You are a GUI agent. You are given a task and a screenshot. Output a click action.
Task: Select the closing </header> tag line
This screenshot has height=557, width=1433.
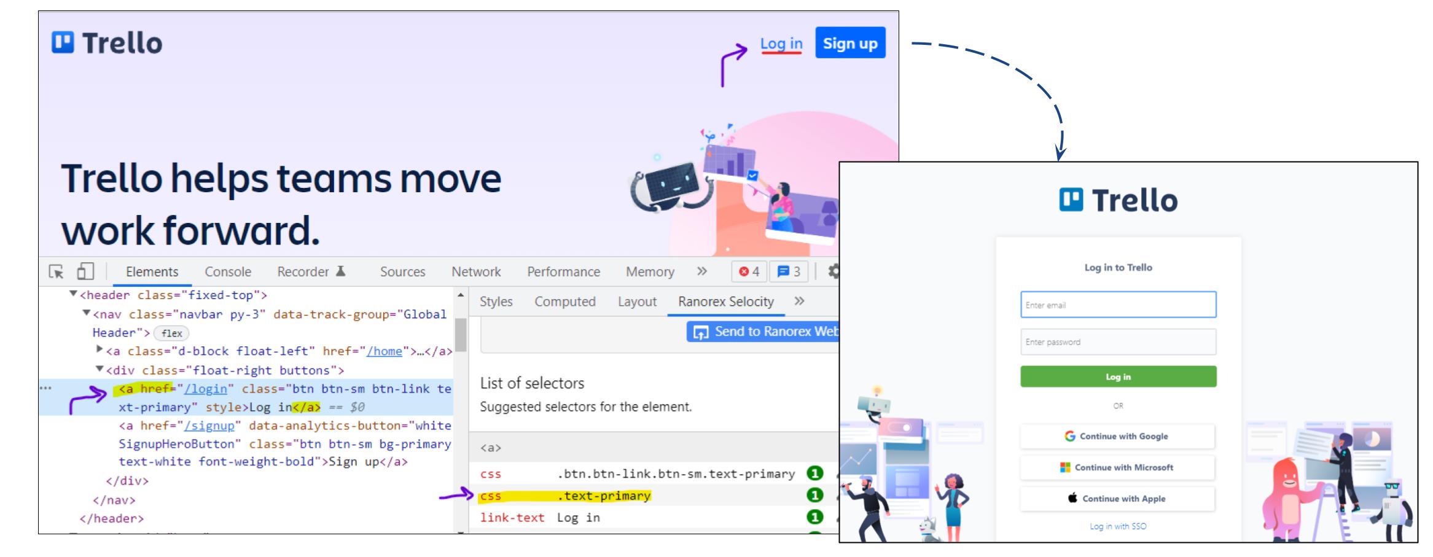click(111, 518)
